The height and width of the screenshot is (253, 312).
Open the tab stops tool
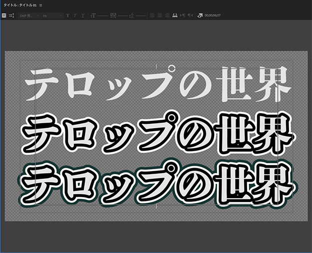pos(175,15)
